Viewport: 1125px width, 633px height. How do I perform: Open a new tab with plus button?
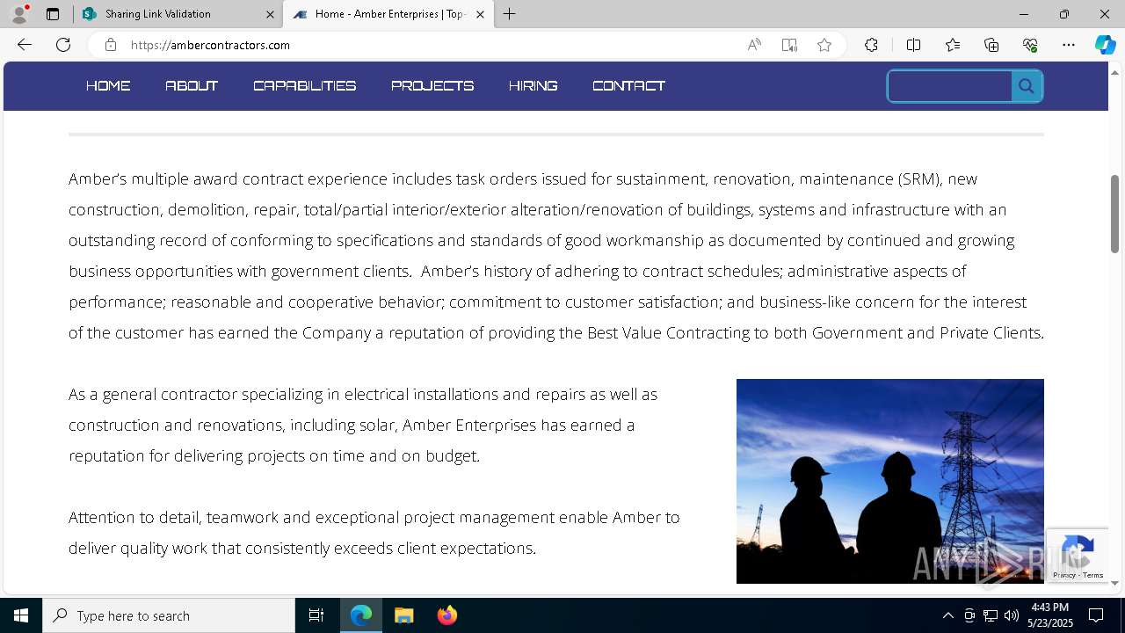[x=510, y=14]
